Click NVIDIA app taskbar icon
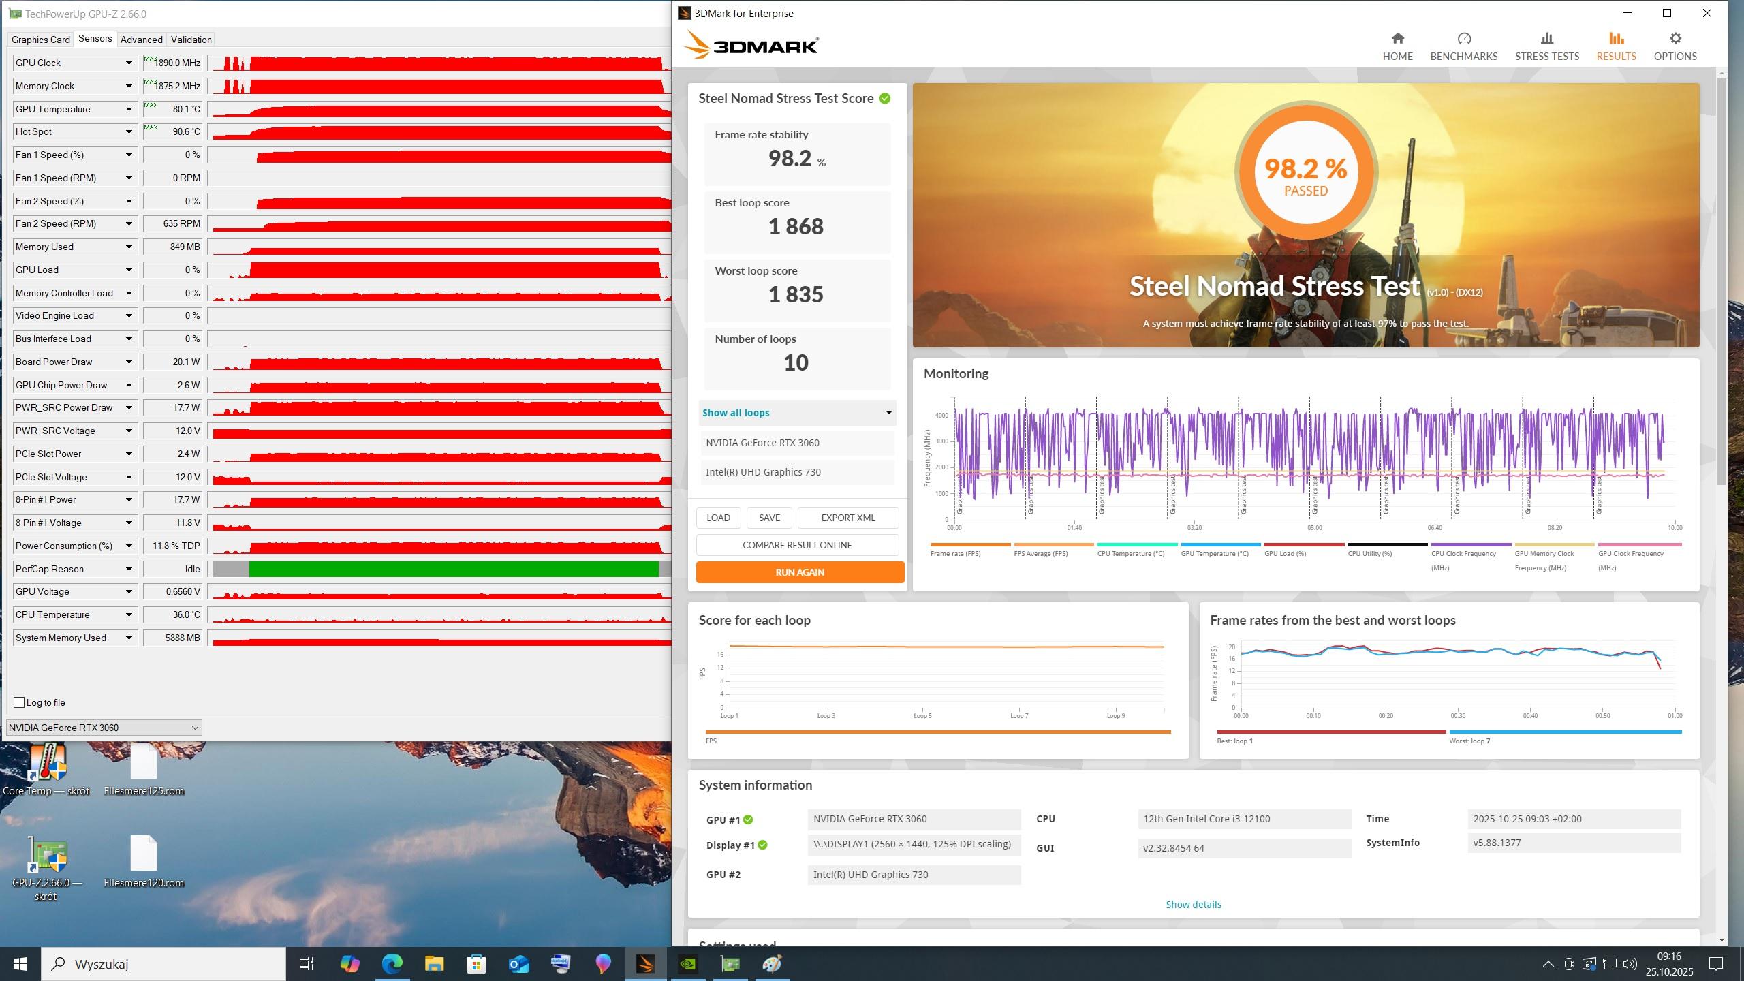 point(688,963)
